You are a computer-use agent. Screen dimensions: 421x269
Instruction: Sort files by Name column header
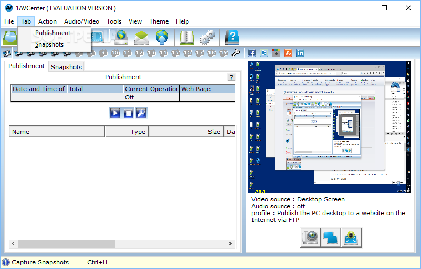57,132
